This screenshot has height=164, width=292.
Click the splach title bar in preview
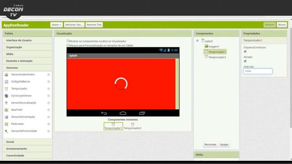(123, 56)
